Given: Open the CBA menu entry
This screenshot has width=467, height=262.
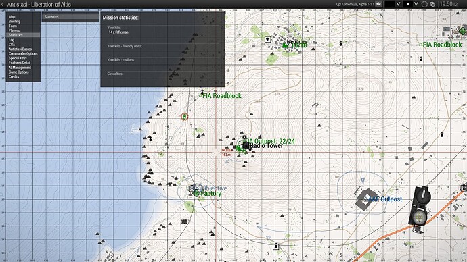Looking at the screenshot, I should 12,45.
